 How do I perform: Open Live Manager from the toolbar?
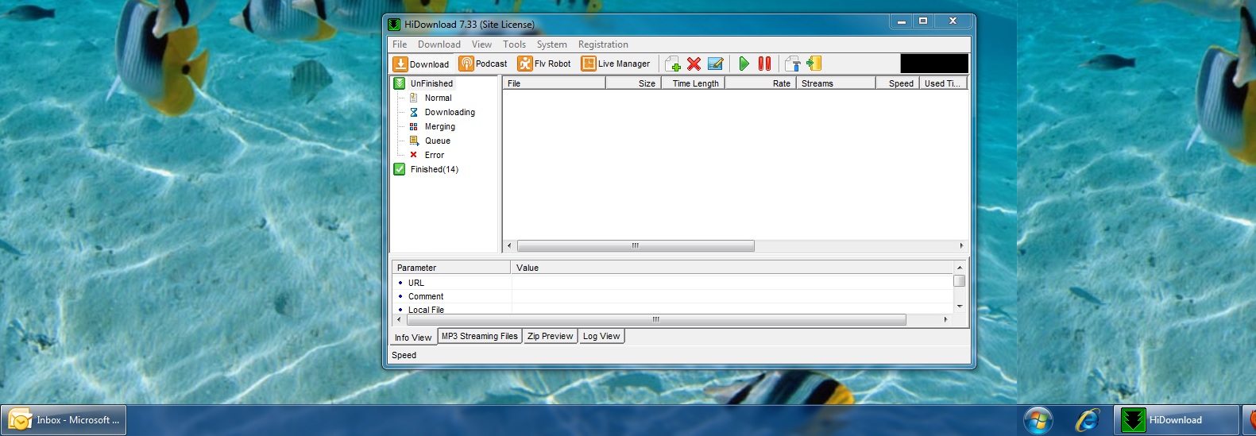(616, 64)
